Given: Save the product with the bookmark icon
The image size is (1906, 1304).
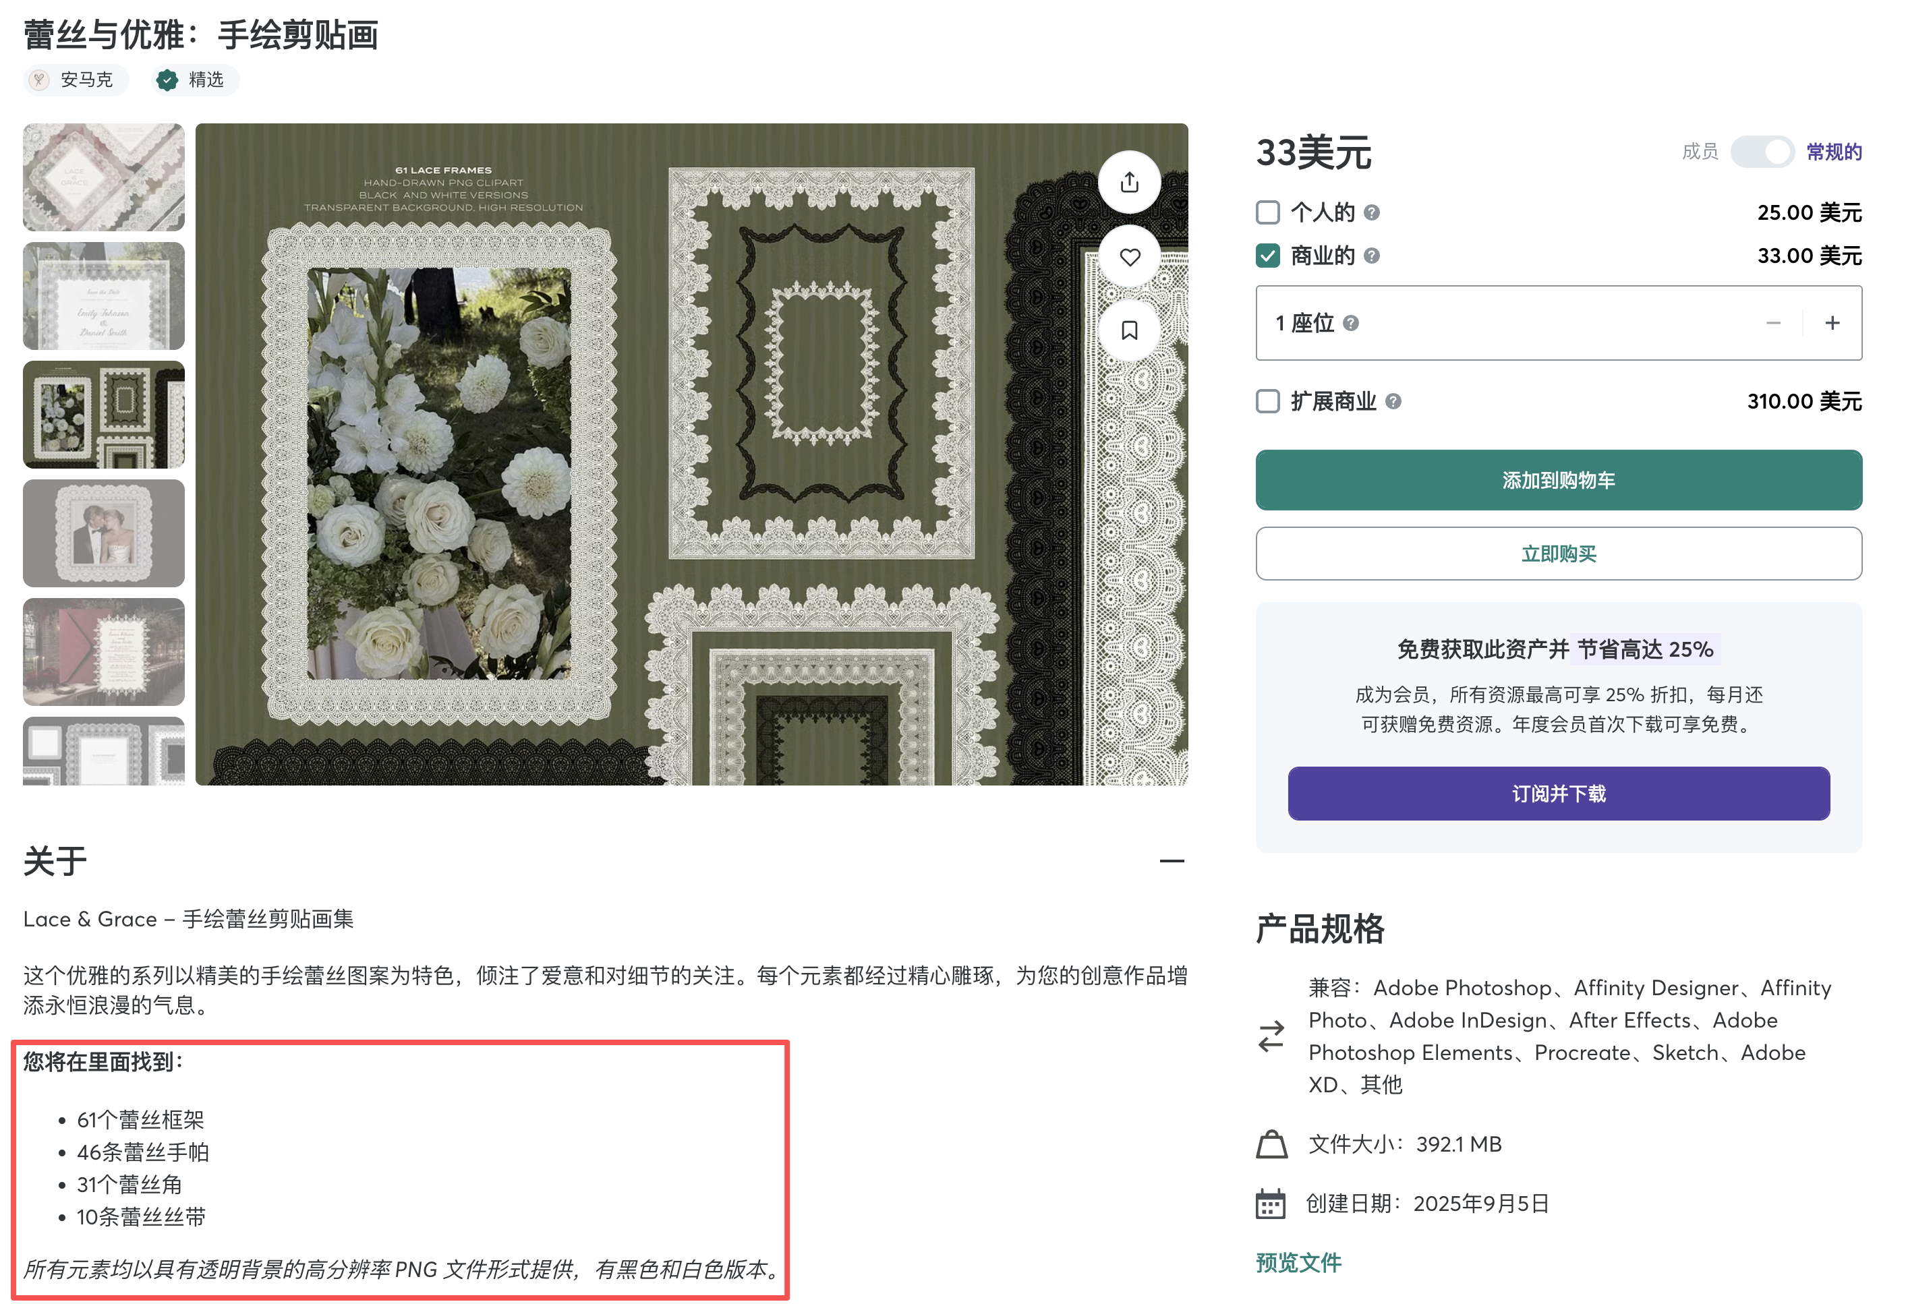Looking at the screenshot, I should (1129, 330).
